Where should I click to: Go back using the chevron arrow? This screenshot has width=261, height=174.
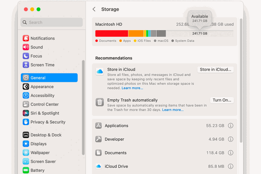[x=94, y=9]
